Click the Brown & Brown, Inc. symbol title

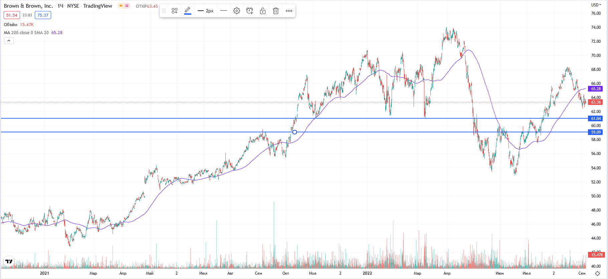point(28,6)
